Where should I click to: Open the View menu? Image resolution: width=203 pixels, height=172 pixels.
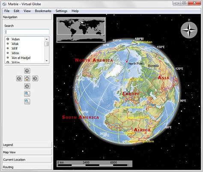tap(27, 11)
